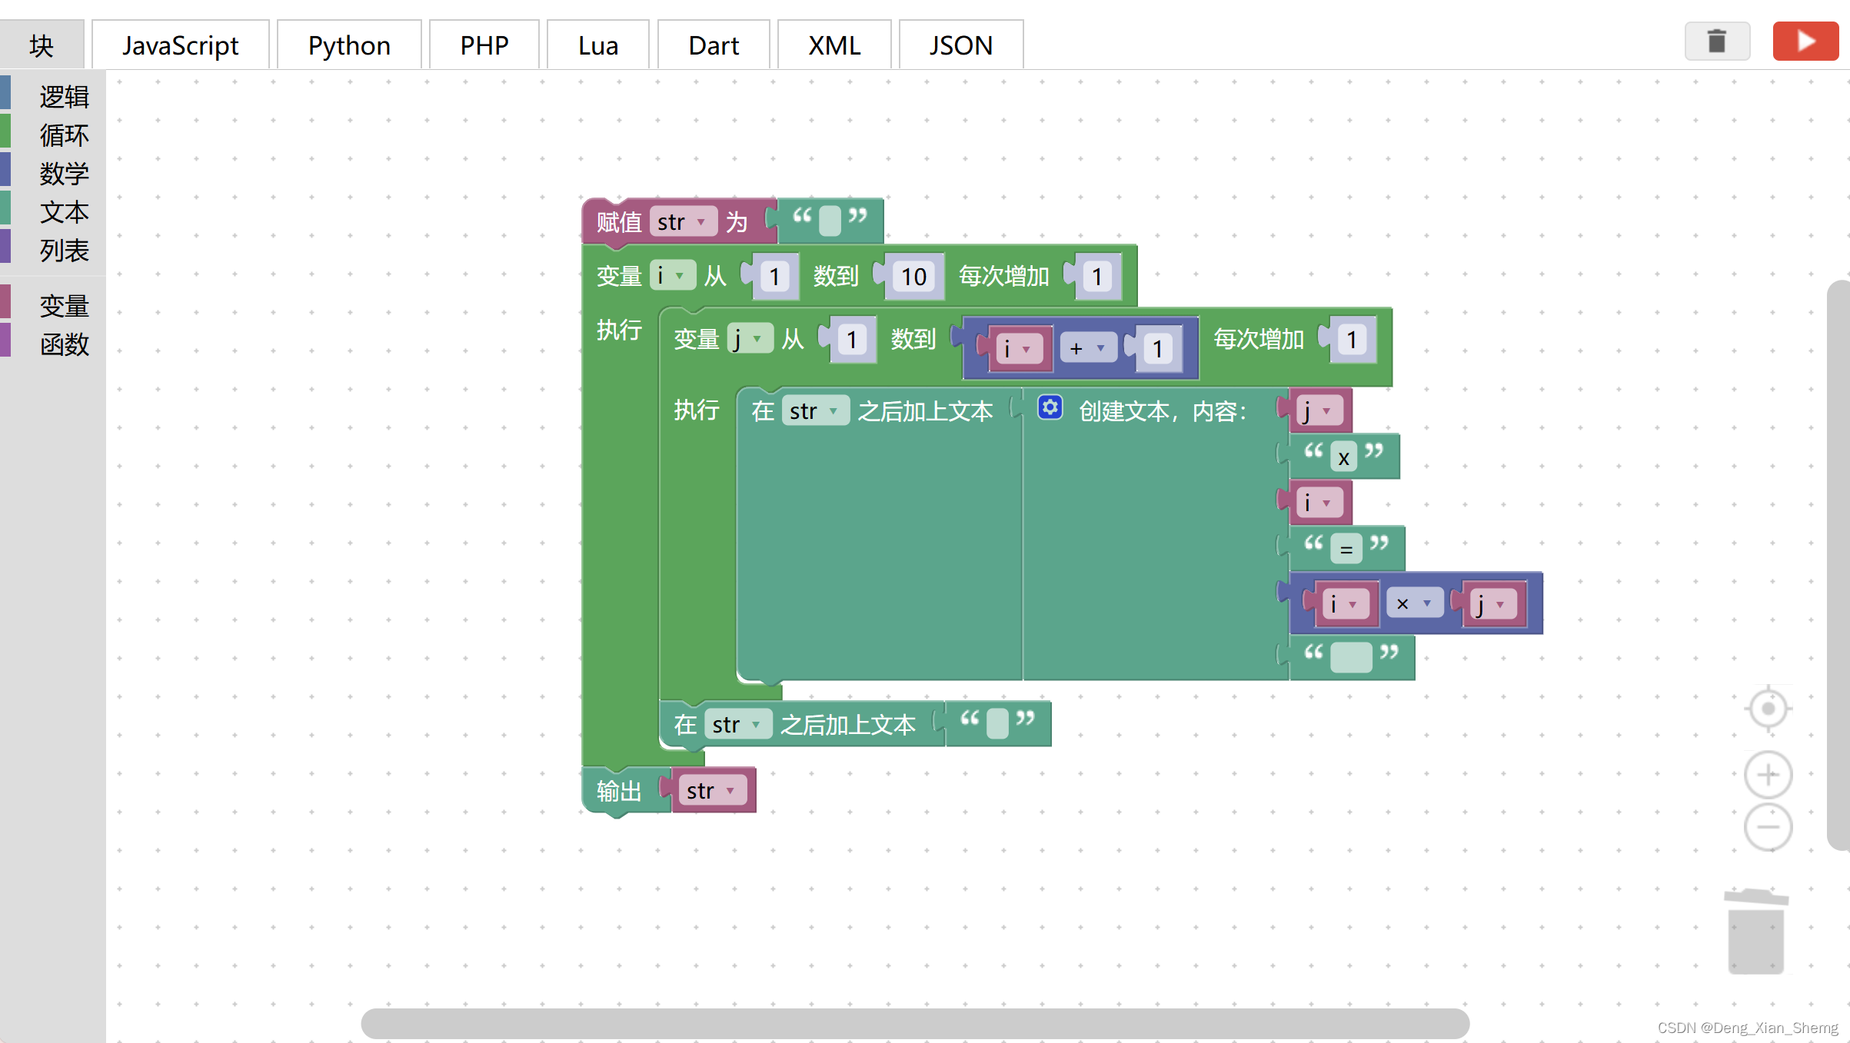The height and width of the screenshot is (1043, 1850).
Task: Click the 1 field in the i+1 block
Action: [x=1157, y=348]
